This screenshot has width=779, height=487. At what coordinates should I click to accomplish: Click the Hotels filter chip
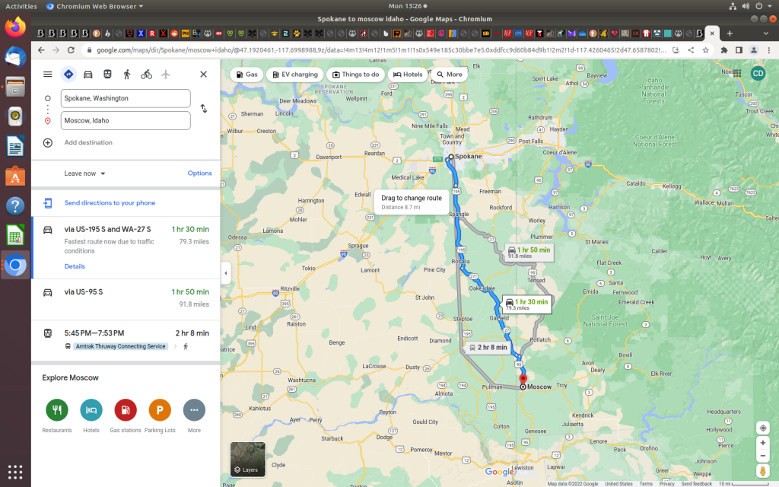407,75
